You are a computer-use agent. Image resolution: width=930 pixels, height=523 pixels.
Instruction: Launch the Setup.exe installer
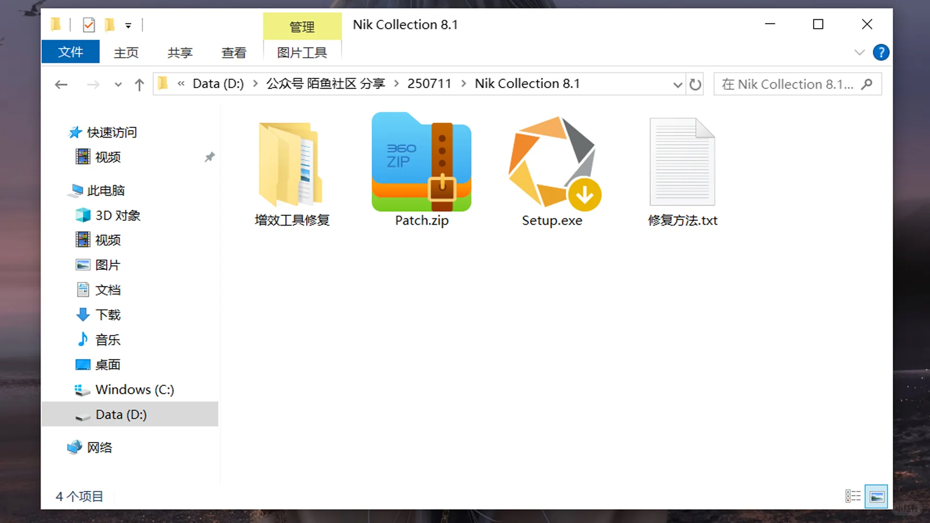tap(552, 165)
